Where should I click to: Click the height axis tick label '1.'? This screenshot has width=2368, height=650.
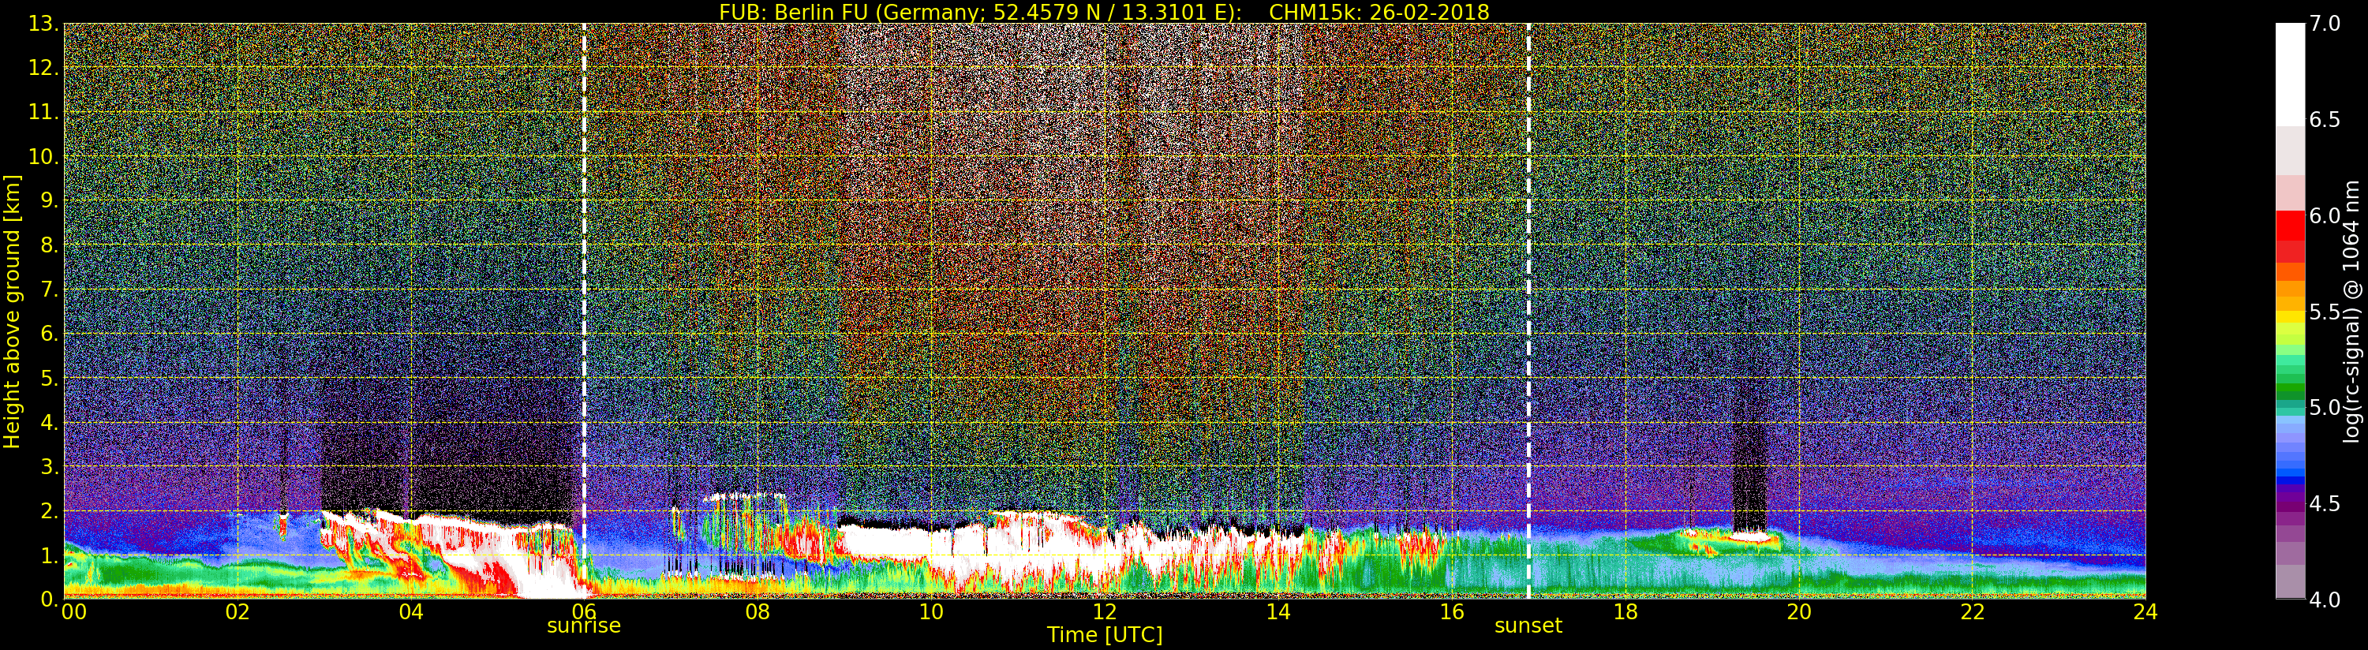49,555
